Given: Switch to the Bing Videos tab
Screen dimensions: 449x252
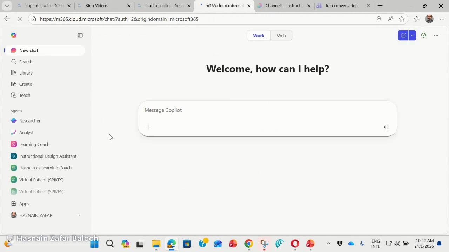Looking at the screenshot, I should tap(104, 6).
